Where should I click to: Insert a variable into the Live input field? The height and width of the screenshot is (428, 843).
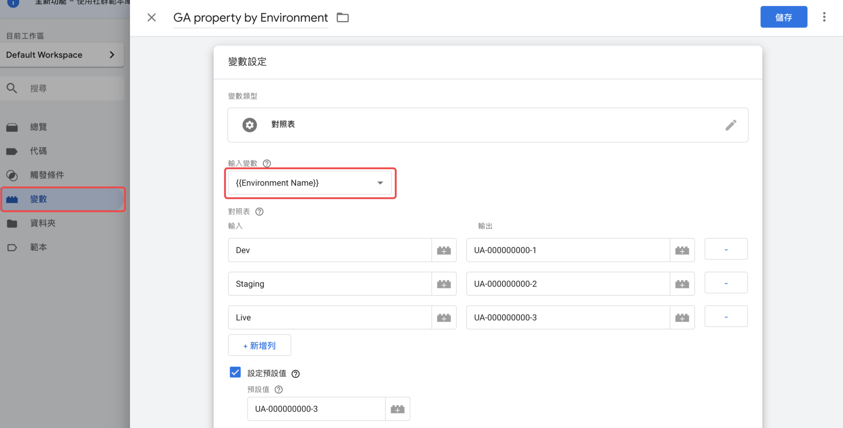pyautogui.click(x=444, y=317)
